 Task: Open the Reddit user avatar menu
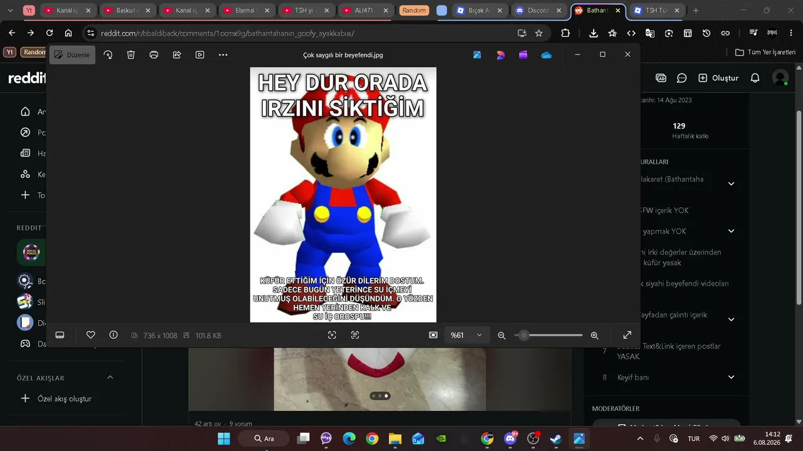(x=780, y=78)
